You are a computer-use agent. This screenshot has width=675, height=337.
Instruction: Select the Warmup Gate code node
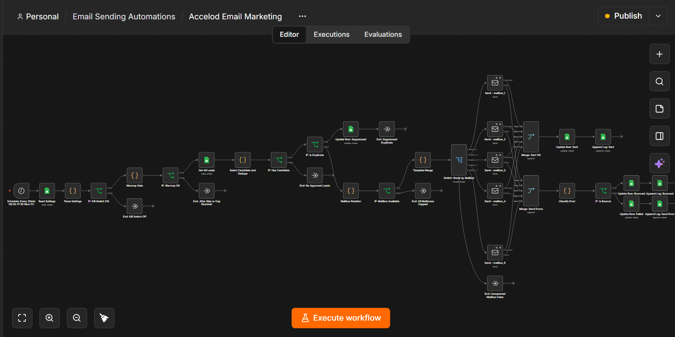[135, 175]
